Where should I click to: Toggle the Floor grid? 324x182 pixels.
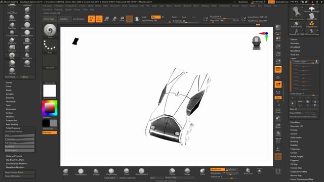[278, 77]
